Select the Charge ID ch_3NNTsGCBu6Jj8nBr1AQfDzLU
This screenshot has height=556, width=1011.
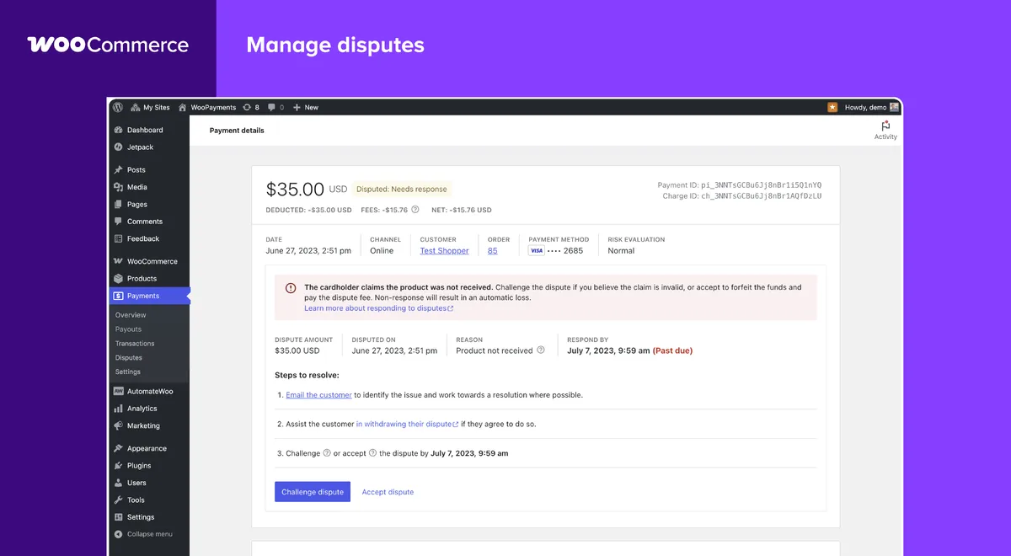761,195
